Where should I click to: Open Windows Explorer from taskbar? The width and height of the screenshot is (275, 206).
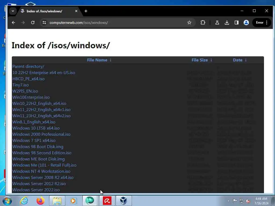pos(57,201)
